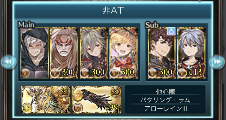Image resolution: width=226 pixels, height=120 pixels.
Task: Click the element icon on hooded character
Action: [25, 73]
